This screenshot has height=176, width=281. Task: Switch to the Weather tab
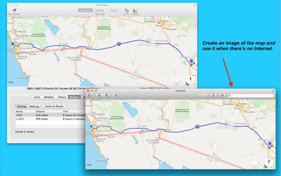49,97
